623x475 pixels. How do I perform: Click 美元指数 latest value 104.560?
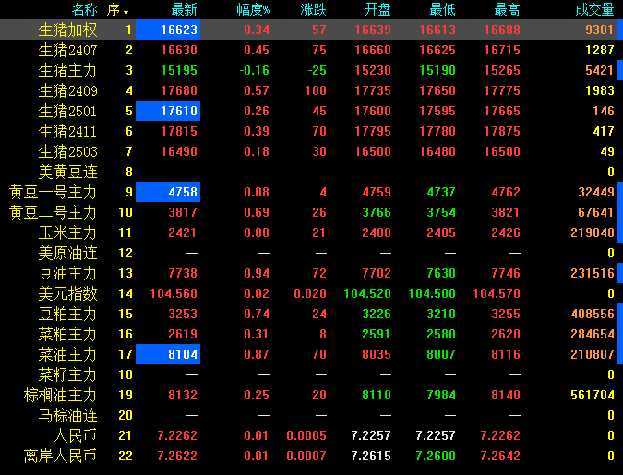pyautogui.click(x=174, y=293)
